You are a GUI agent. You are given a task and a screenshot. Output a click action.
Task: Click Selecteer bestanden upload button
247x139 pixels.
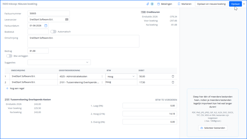click(213, 128)
